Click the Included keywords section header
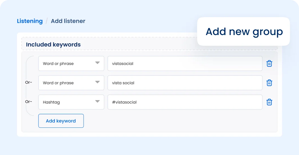This screenshot has width=299, height=155. [x=53, y=44]
